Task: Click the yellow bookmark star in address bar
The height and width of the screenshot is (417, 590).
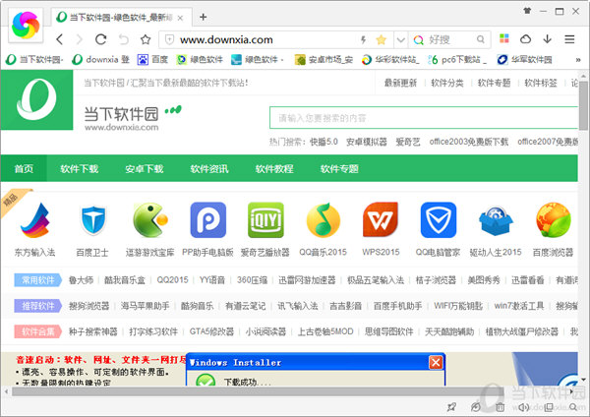Action: coord(381,39)
